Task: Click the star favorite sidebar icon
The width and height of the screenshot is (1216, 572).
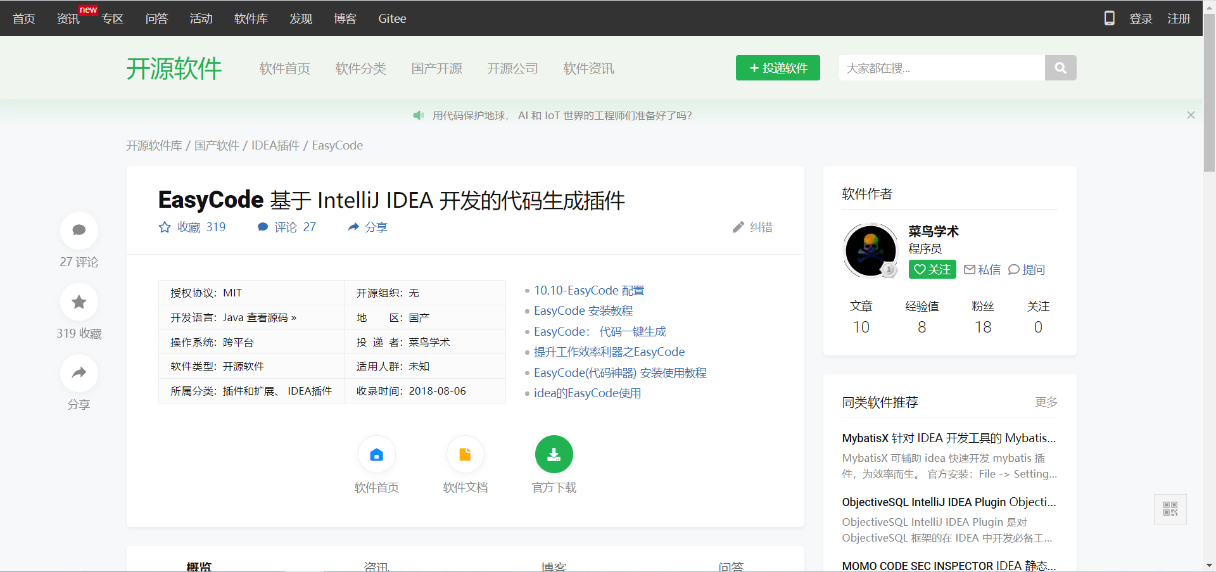Action: (79, 302)
